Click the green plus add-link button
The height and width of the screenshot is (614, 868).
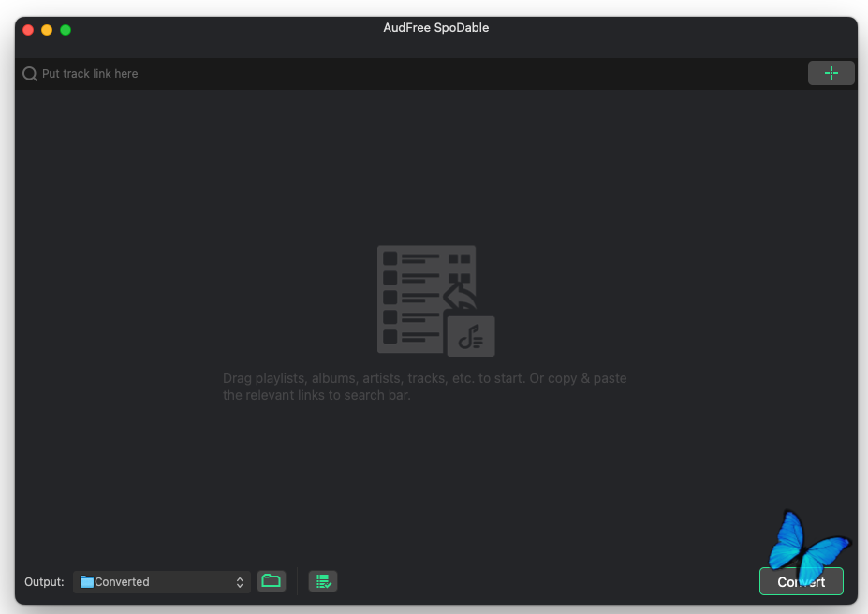click(x=831, y=73)
